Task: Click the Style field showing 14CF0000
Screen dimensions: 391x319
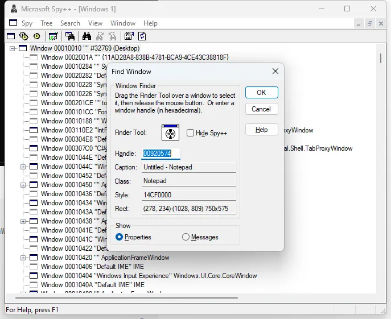Action: (188, 195)
